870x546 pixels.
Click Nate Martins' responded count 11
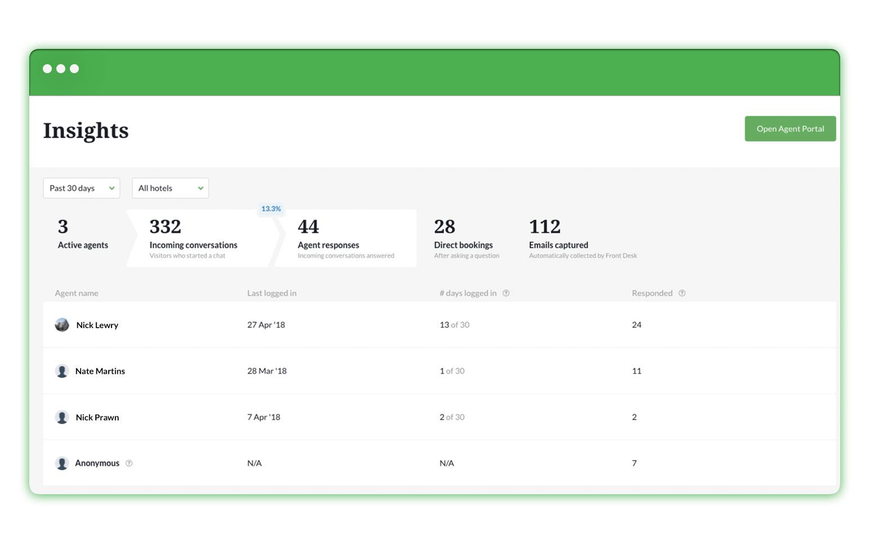[636, 371]
